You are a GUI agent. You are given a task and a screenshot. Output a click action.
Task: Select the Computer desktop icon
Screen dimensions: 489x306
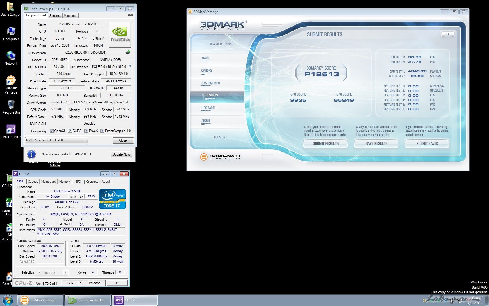click(11, 34)
